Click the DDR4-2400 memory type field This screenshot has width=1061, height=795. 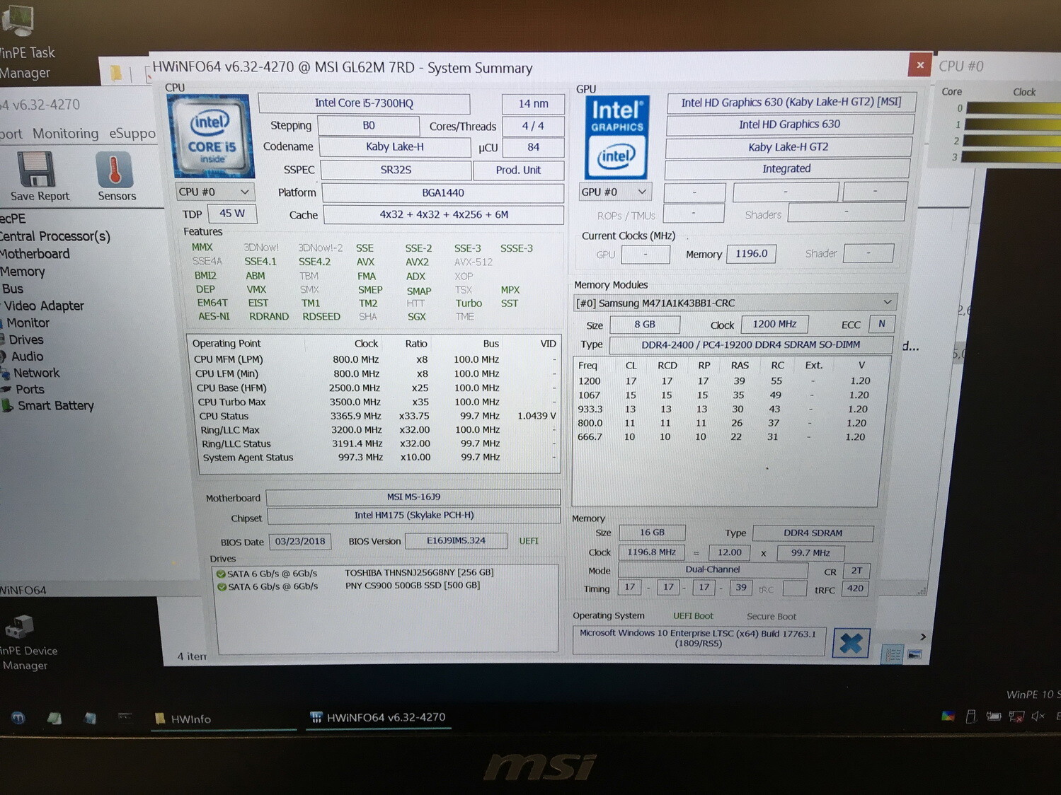751,345
